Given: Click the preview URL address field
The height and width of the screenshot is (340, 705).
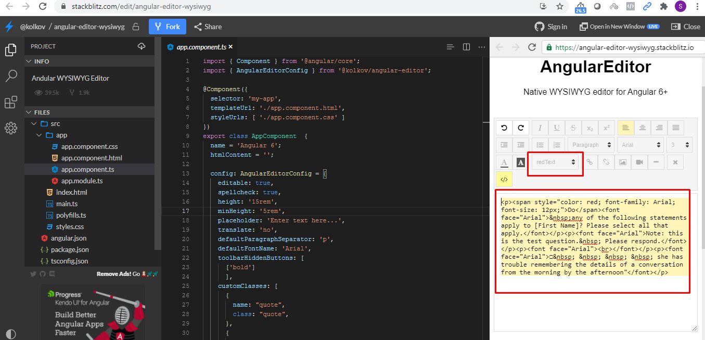Looking at the screenshot, I should [x=622, y=47].
